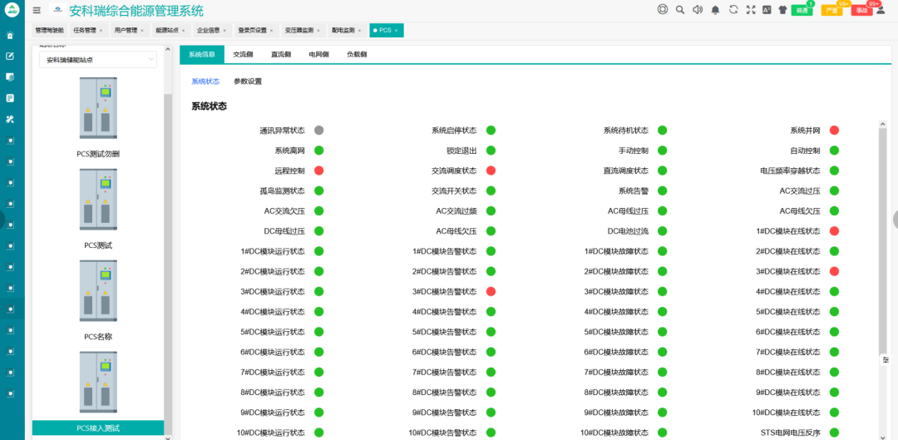Viewport: 898px width, 440px height.
Task: Click the language translation icon
Action: pos(767,10)
